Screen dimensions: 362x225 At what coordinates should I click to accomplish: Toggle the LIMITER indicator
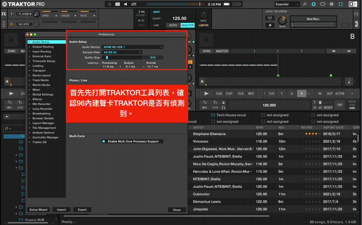pos(203,25)
